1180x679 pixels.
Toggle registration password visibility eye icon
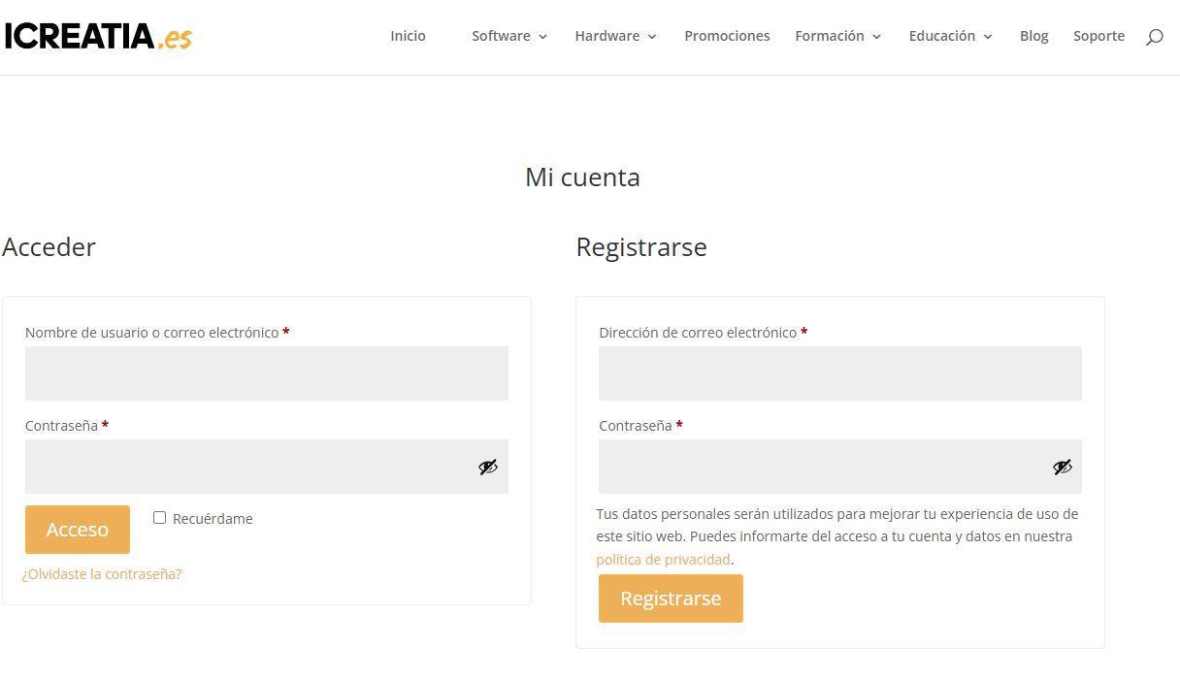click(x=1062, y=467)
